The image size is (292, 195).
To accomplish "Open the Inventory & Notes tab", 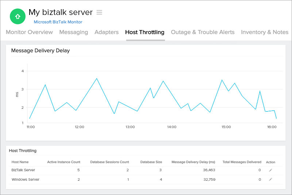I will 265,32.
